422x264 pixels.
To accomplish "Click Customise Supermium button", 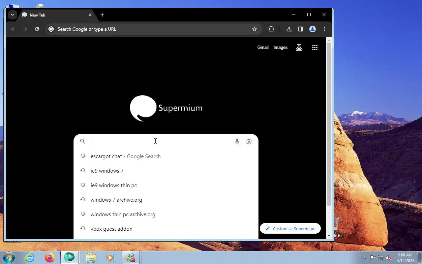I will (x=290, y=229).
